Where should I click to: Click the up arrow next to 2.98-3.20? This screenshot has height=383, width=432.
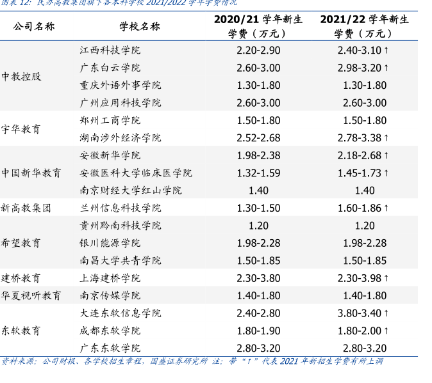pyautogui.click(x=386, y=68)
